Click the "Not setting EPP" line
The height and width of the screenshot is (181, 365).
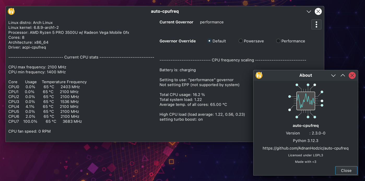pyautogui.click(x=199, y=85)
